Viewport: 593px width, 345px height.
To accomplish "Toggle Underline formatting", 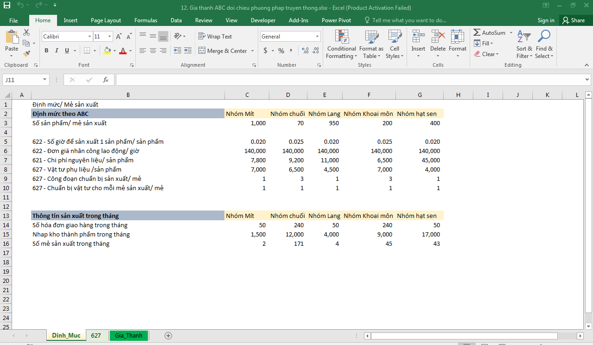I will click(67, 51).
